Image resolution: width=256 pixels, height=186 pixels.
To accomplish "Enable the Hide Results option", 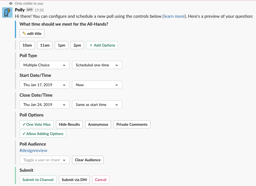I will coord(69,124).
